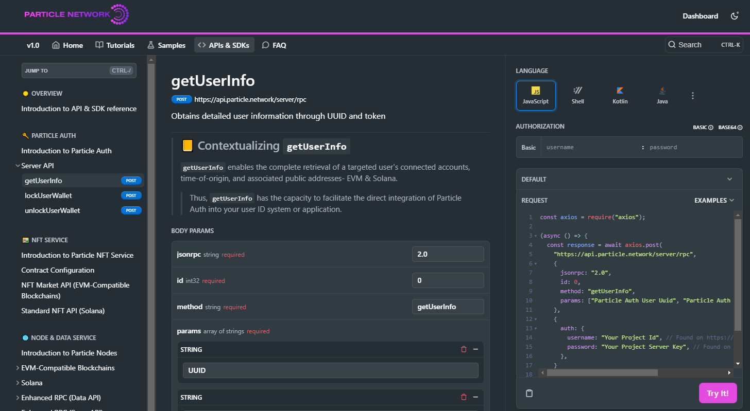Open the Samples nav item
The width and height of the screenshot is (750, 411).
[x=166, y=45]
